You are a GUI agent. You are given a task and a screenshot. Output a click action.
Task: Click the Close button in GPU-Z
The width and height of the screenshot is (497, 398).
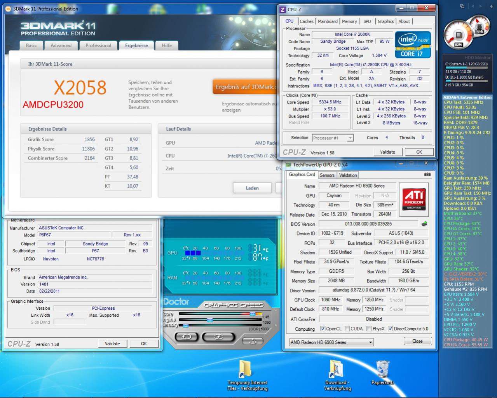417,341
